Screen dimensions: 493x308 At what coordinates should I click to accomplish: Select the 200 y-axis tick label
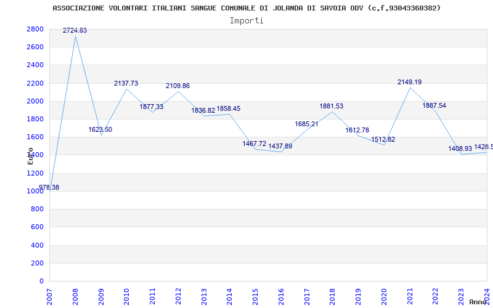[37, 263]
